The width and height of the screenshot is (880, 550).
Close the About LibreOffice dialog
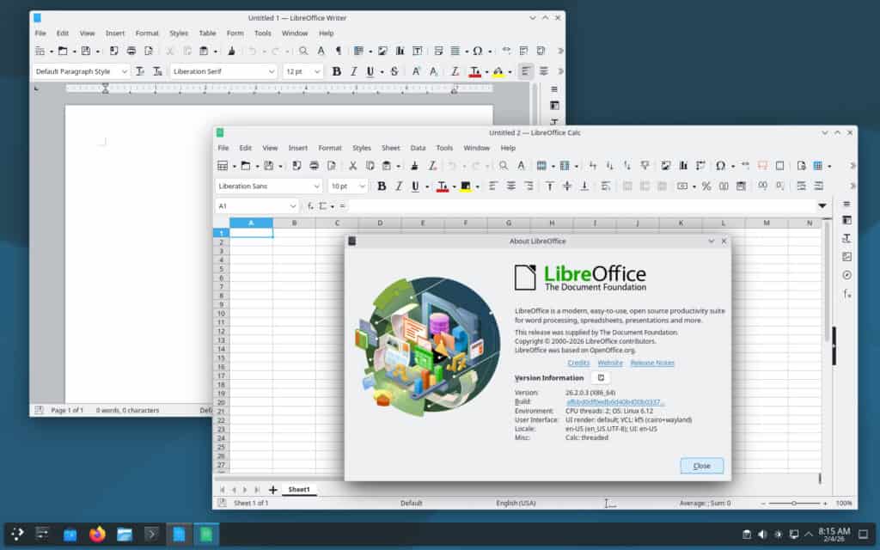[x=701, y=465]
